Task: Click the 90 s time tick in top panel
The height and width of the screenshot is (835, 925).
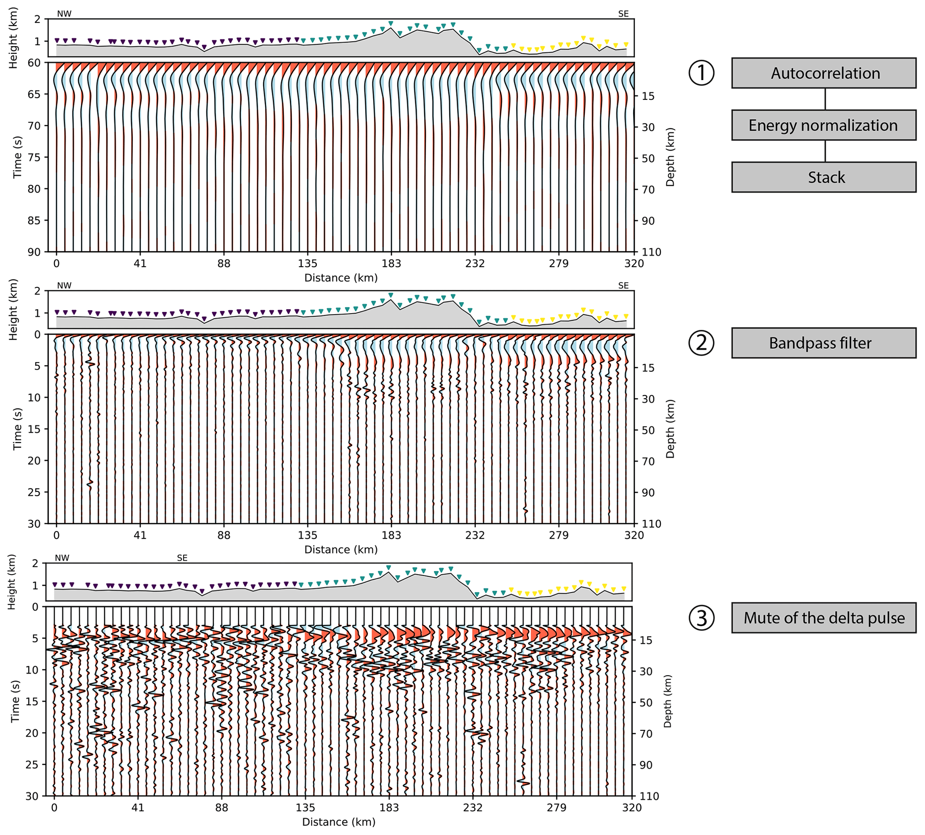Action: pyautogui.click(x=34, y=252)
